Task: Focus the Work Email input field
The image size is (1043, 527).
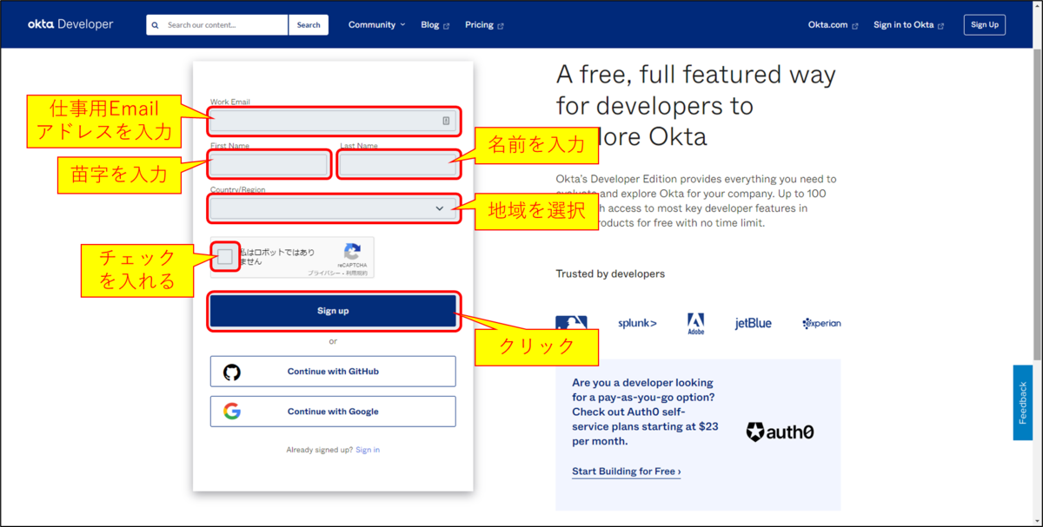Action: tap(333, 121)
